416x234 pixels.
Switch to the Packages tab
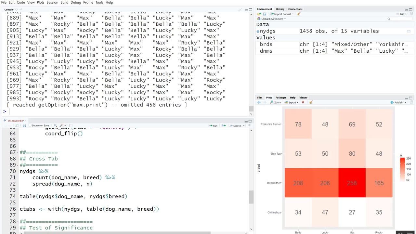coord(281,97)
